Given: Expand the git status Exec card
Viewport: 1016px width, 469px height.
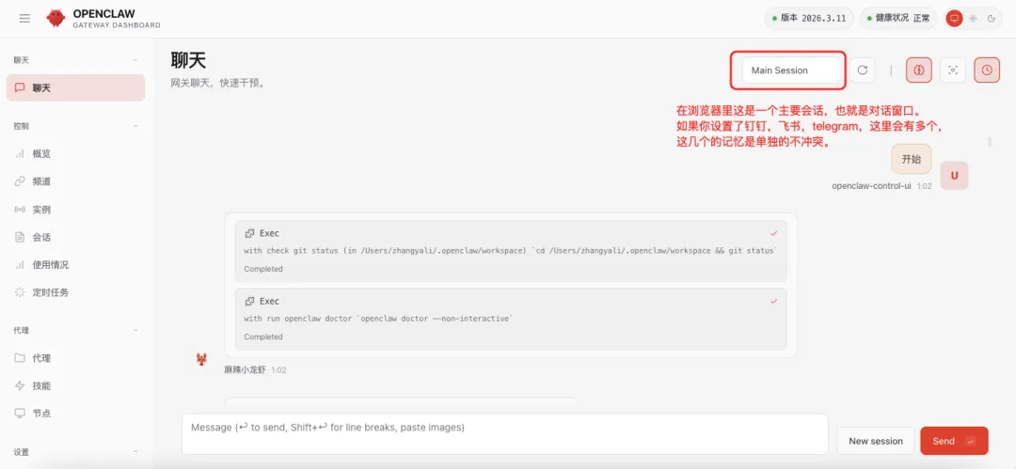Looking at the screenshot, I should tap(511, 251).
